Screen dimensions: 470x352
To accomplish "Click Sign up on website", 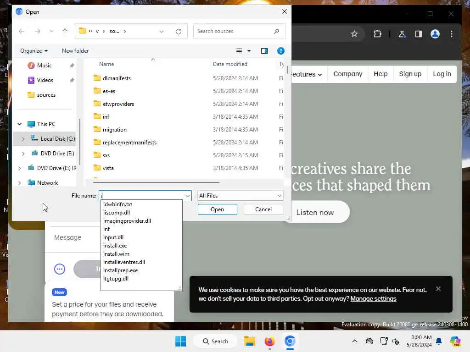I will tap(410, 74).
